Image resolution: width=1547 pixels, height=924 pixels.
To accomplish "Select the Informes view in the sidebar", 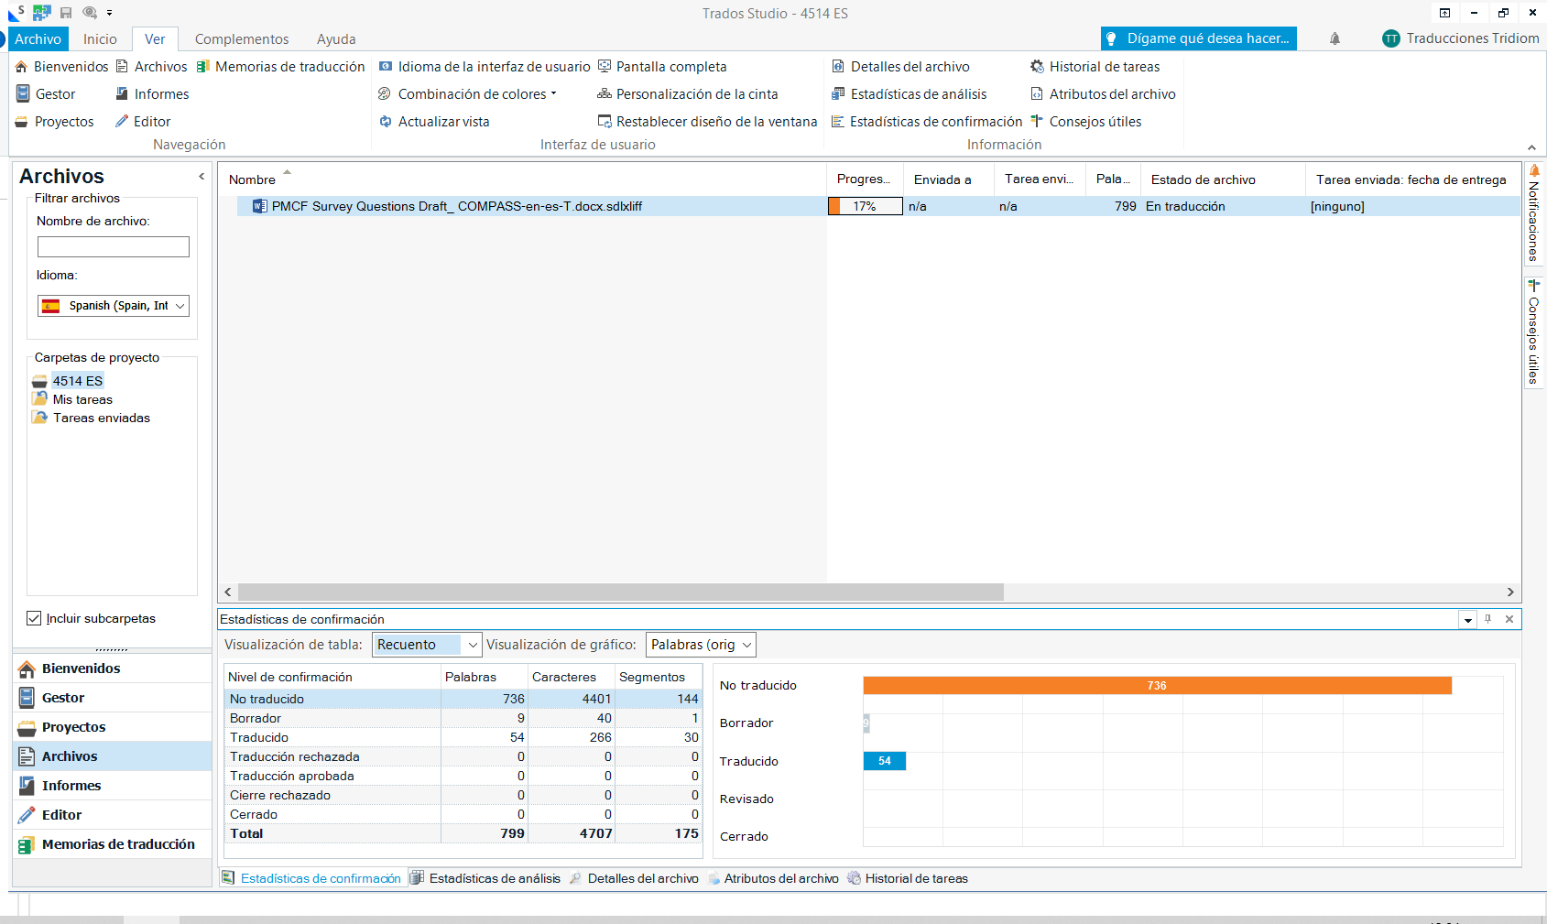I will tap(71, 785).
